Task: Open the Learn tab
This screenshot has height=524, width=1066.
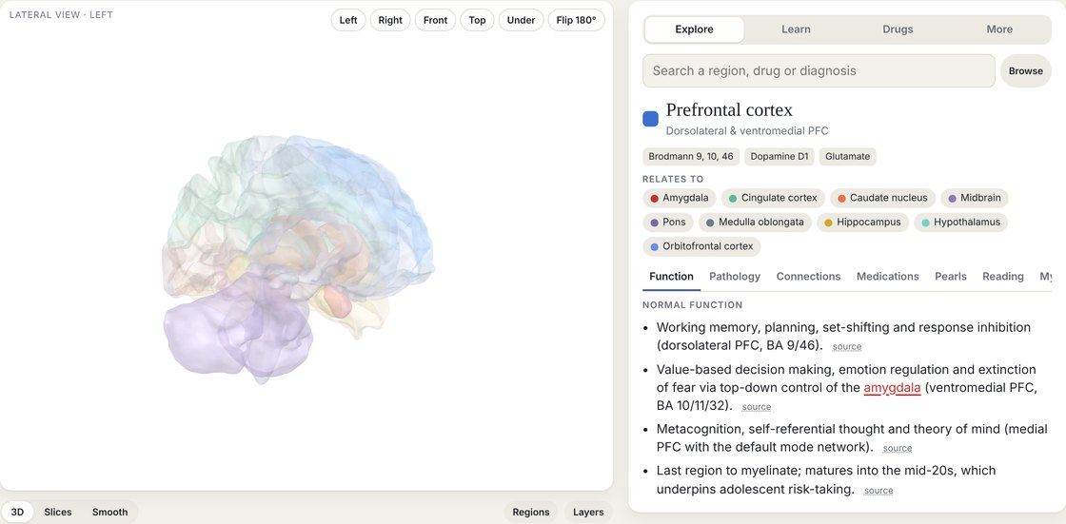Action: (x=796, y=29)
